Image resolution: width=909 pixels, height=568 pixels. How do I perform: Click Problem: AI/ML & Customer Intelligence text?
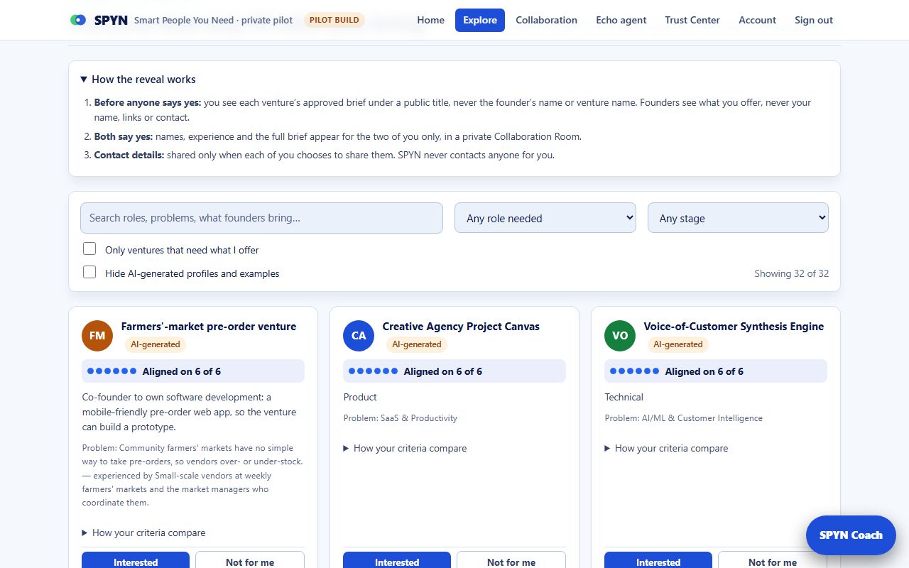684,418
